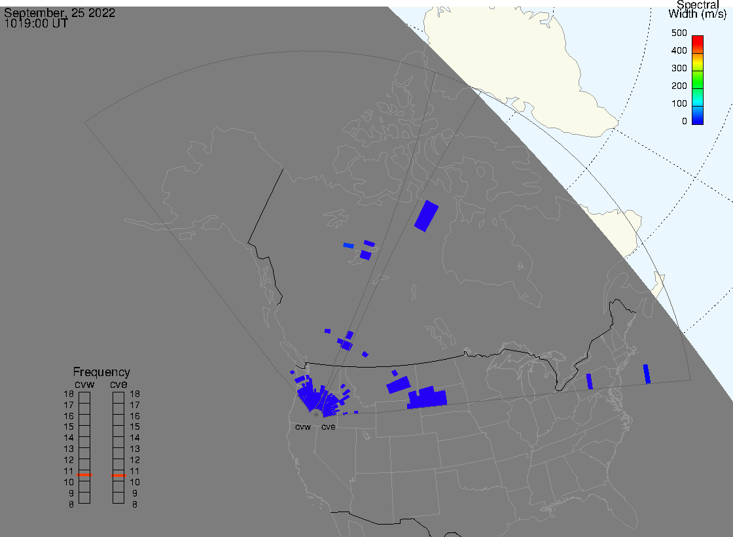
Task: Click the '8' label beside cvw scale
Action: 71,504
